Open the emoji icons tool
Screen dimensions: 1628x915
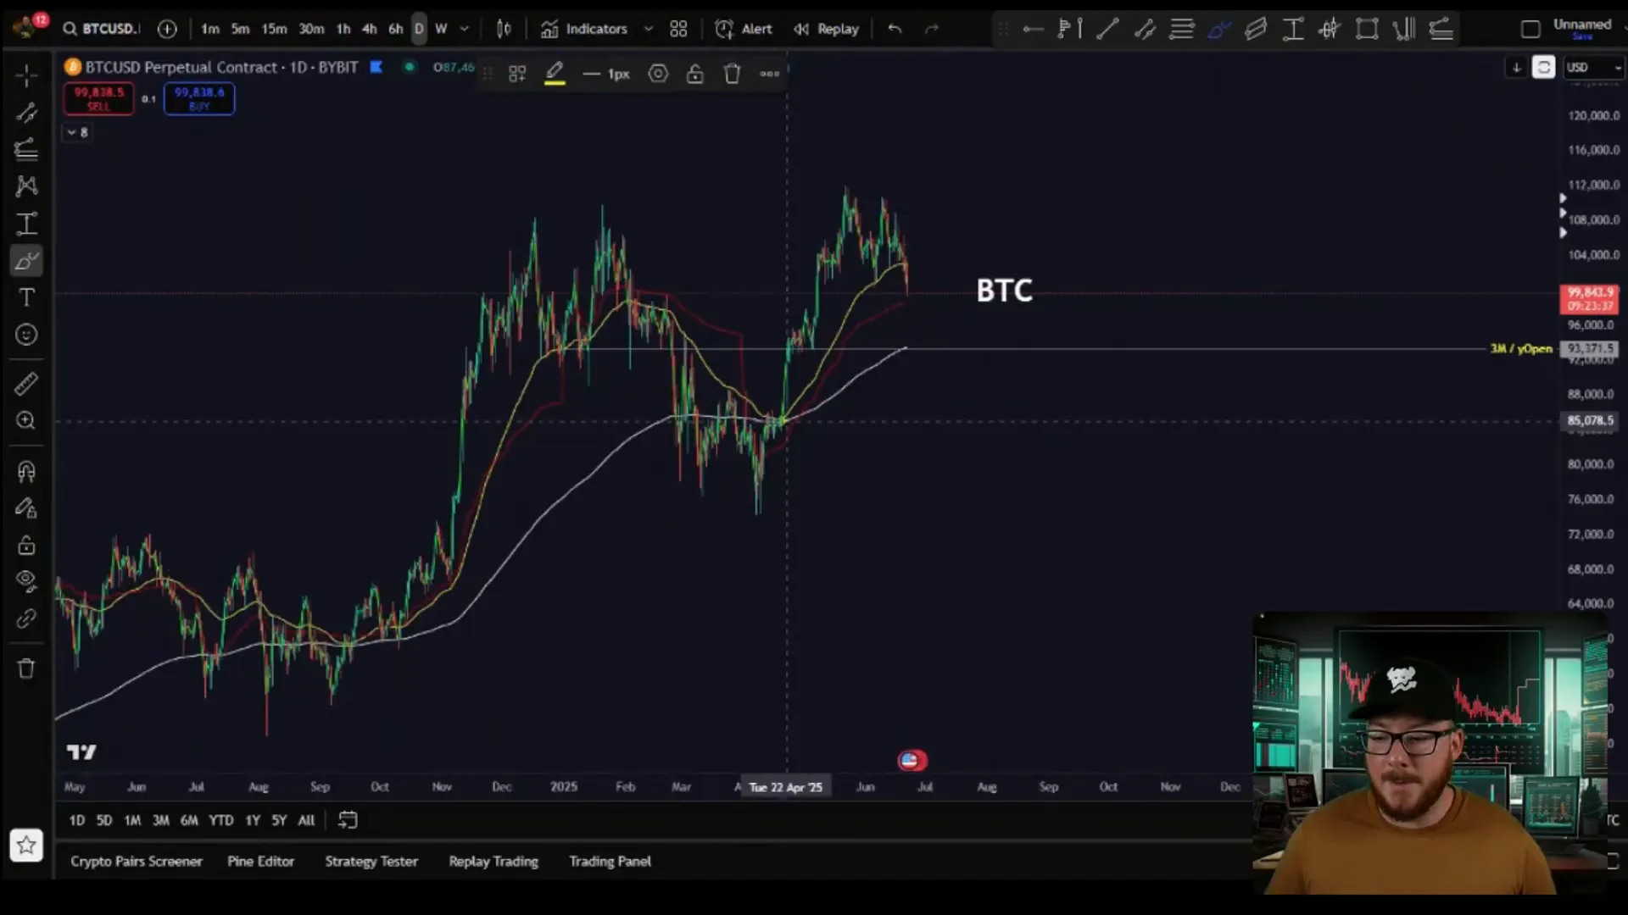pos(26,335)
